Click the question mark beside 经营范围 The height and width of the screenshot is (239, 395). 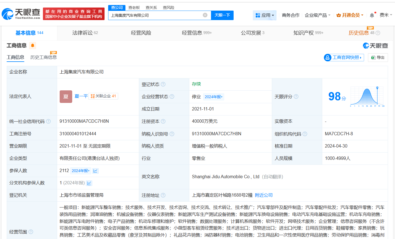(30, 232)
